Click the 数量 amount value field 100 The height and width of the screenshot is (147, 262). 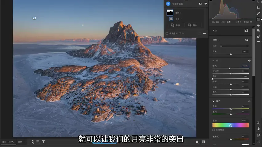tap(245, 51)
